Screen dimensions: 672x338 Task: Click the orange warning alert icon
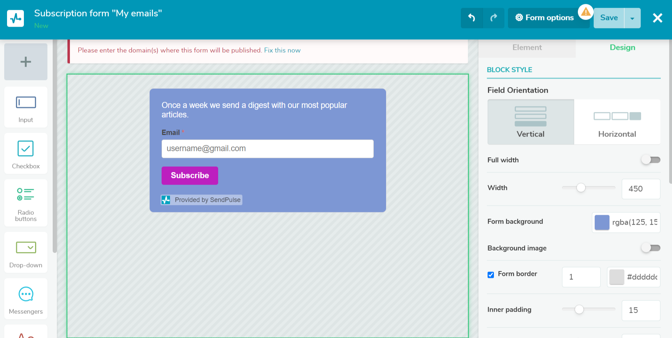tap(586, 12)
